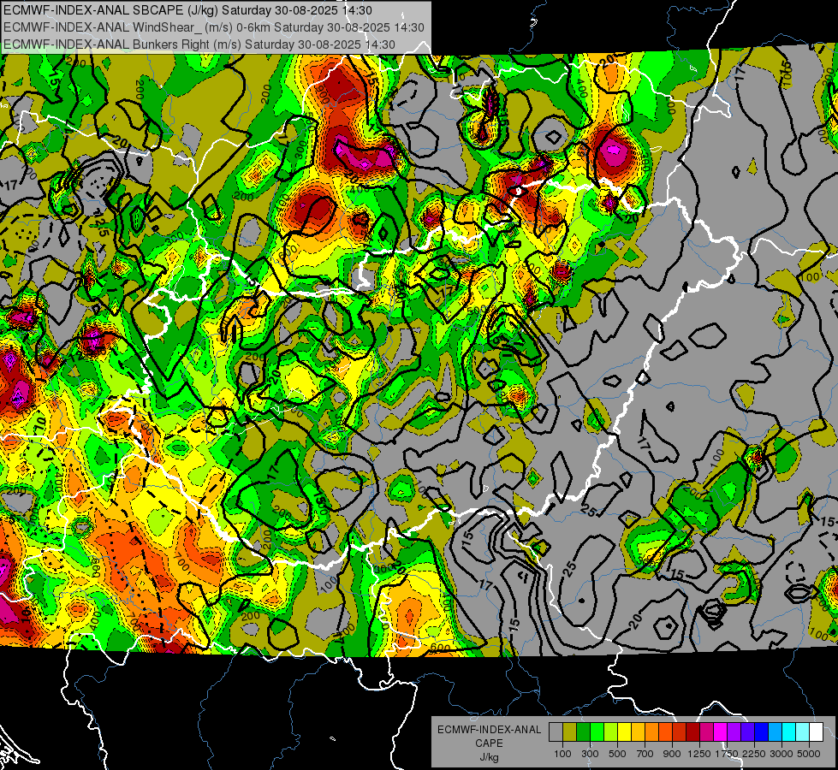Click the WindShear 0-6km title line

pyautogui.click(x=214, y=27)
